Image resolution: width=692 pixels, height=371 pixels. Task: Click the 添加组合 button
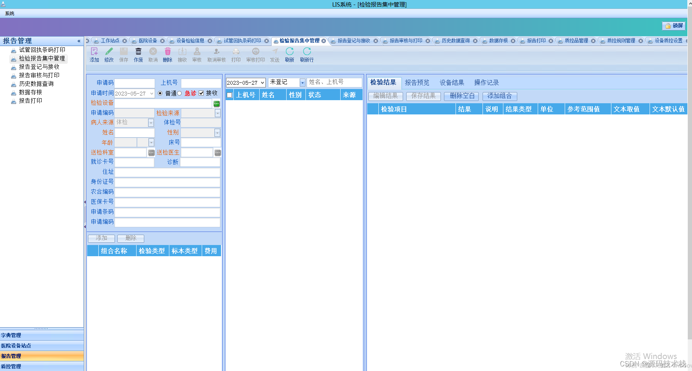(500, 96)
